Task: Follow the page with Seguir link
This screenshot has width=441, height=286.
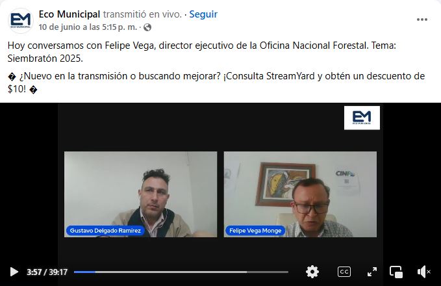Action: tap(203, 14)
